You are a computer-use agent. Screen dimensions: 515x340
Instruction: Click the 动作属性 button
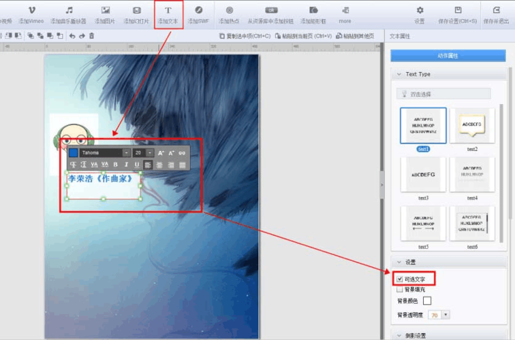pos(448,55)
